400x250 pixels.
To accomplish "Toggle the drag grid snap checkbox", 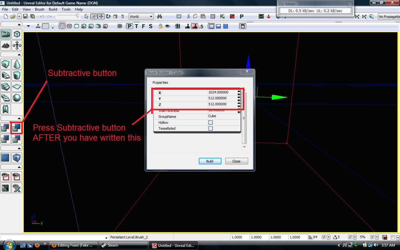I will [324, 237].
